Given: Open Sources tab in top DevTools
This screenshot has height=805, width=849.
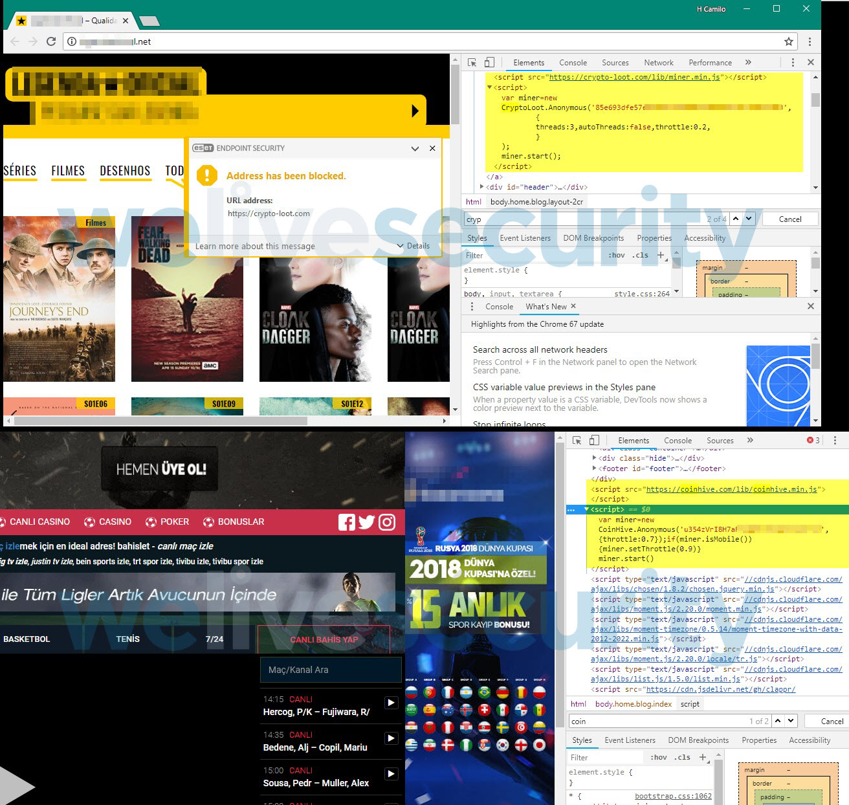Looking at the screenshot, I should pyautogui.click(x=615, y=63).
